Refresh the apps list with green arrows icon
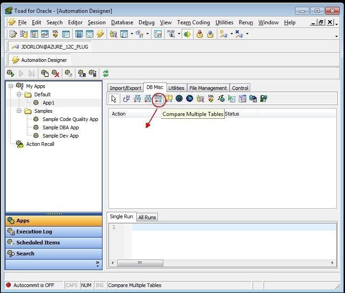This screenshot has height=293, width=345. (106, 73)
